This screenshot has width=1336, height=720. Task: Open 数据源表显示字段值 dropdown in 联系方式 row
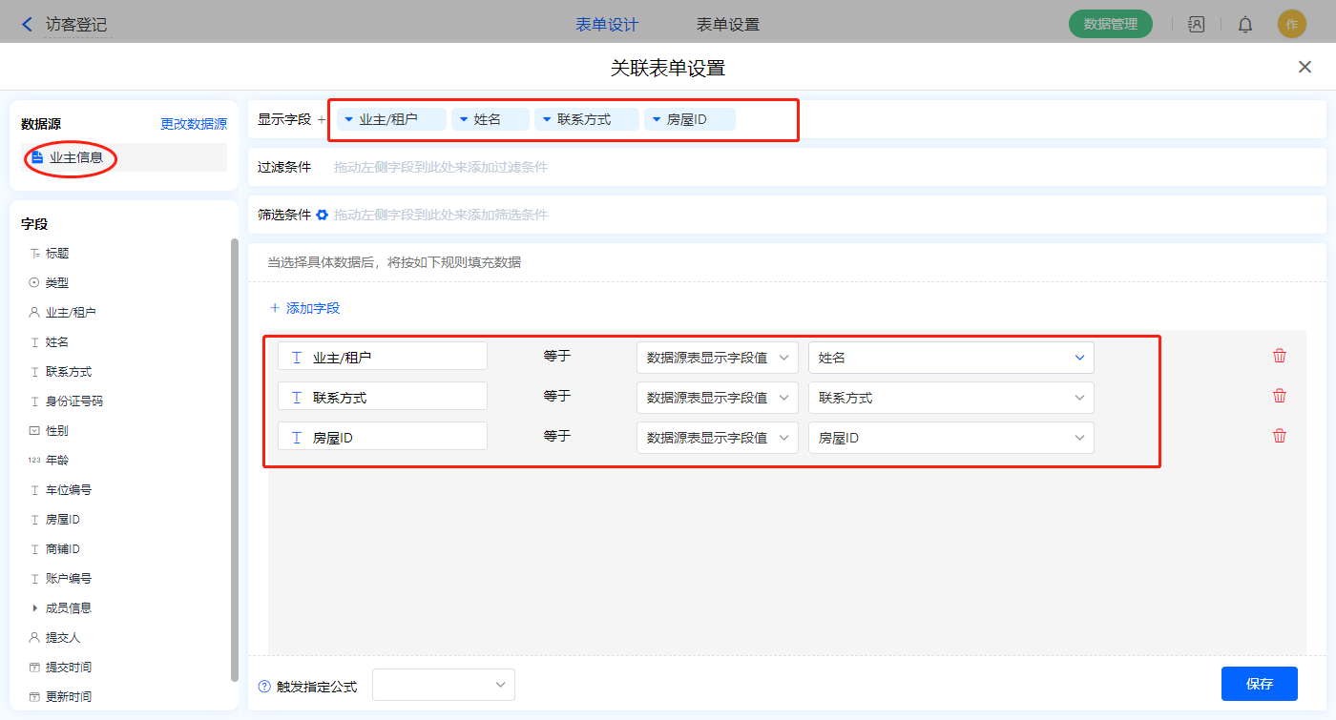tap(717, 398)
